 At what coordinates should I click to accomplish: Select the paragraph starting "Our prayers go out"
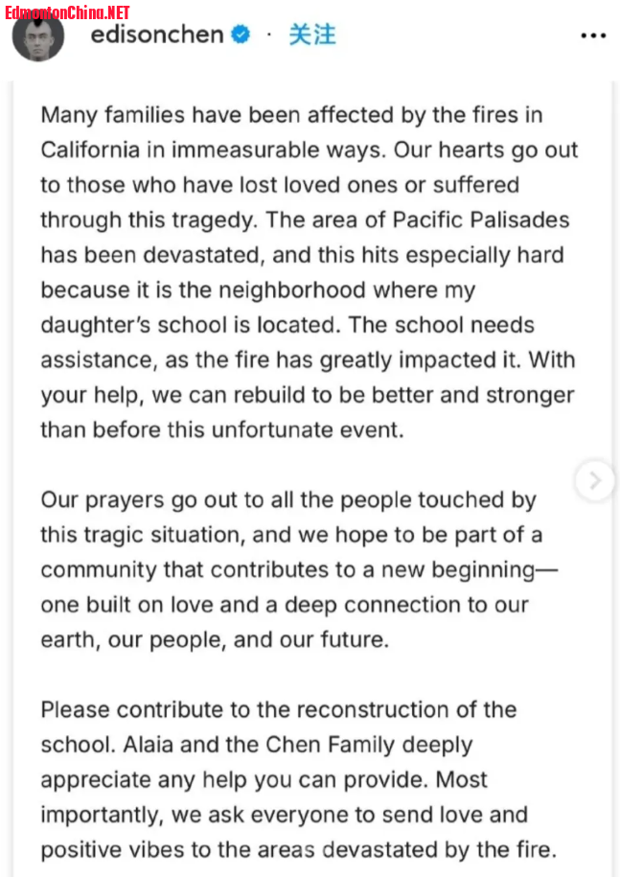coord(299,569)
